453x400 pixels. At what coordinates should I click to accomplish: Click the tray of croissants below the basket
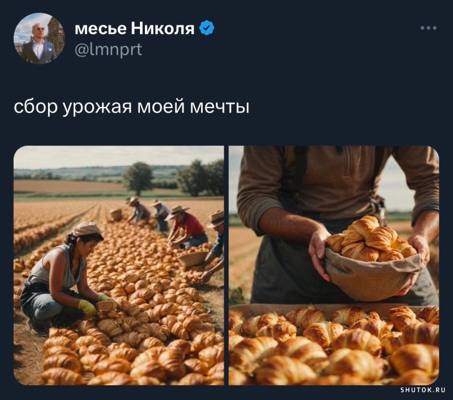click(334, 345)
